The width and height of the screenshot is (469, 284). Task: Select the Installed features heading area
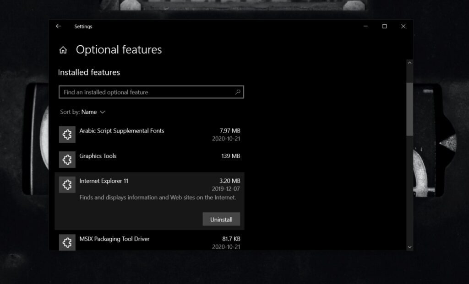(x=88, y=72)
